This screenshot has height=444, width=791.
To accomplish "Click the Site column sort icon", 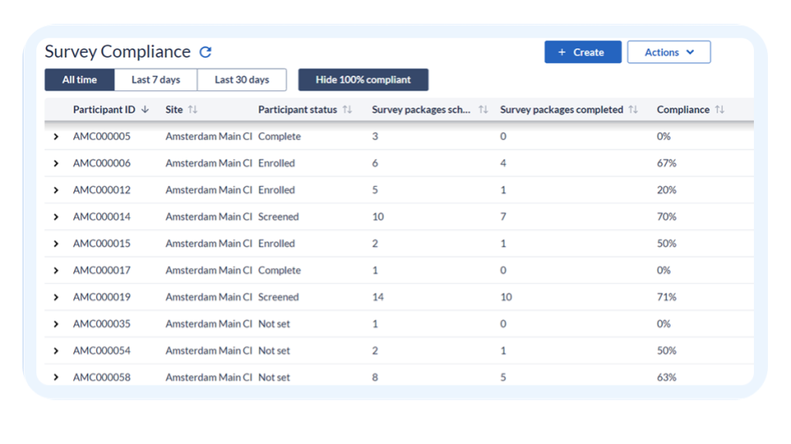I will coord(193,109).
